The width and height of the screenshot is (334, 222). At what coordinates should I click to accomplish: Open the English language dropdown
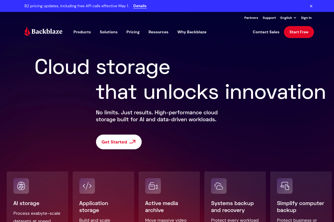tap(288, 18)
